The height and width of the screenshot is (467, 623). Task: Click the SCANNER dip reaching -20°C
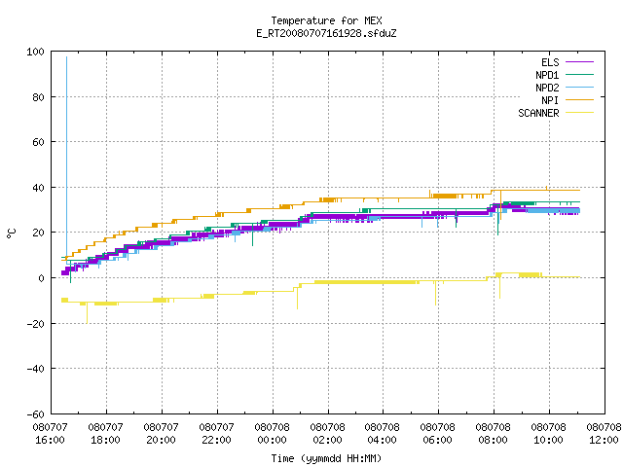[87, 313]
